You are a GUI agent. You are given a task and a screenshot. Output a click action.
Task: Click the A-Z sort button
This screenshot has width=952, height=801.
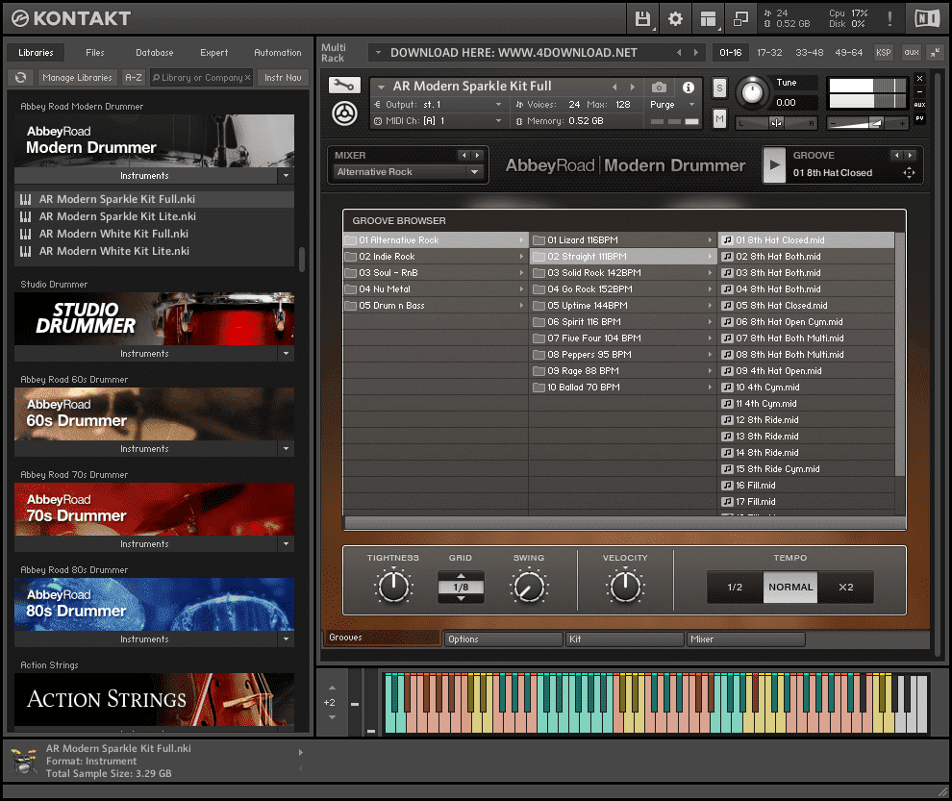click(x=134, y=77)
